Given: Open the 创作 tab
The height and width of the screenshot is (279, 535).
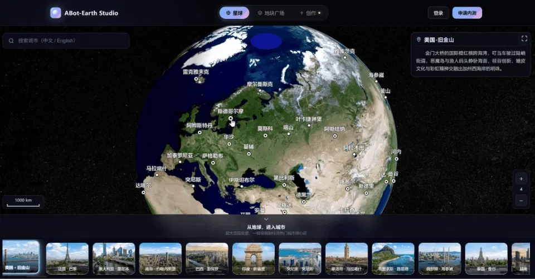Looking at the screenshot, I should coord(310,13).
